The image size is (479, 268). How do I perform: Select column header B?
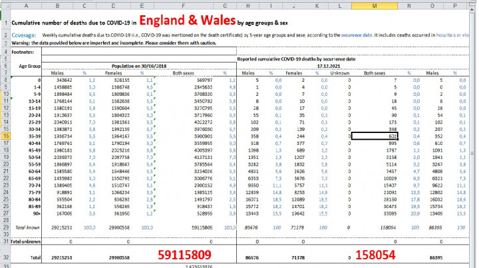click(x=57, y=6)
